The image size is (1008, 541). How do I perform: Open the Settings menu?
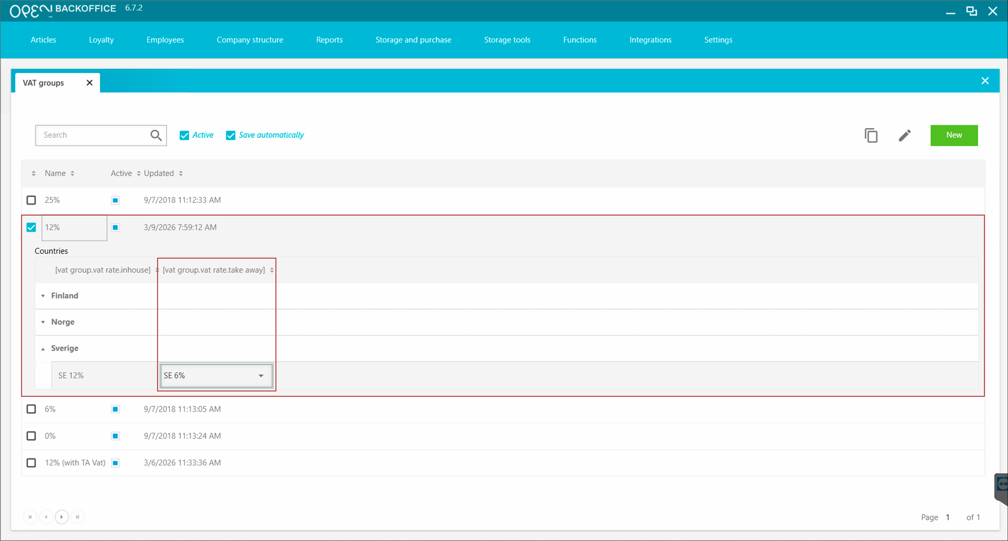(718, 40)
